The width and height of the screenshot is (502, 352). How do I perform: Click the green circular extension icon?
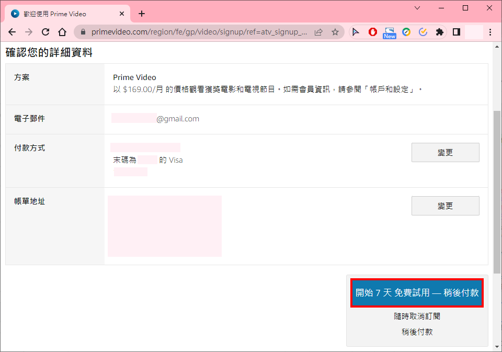(x=406, y=32)
